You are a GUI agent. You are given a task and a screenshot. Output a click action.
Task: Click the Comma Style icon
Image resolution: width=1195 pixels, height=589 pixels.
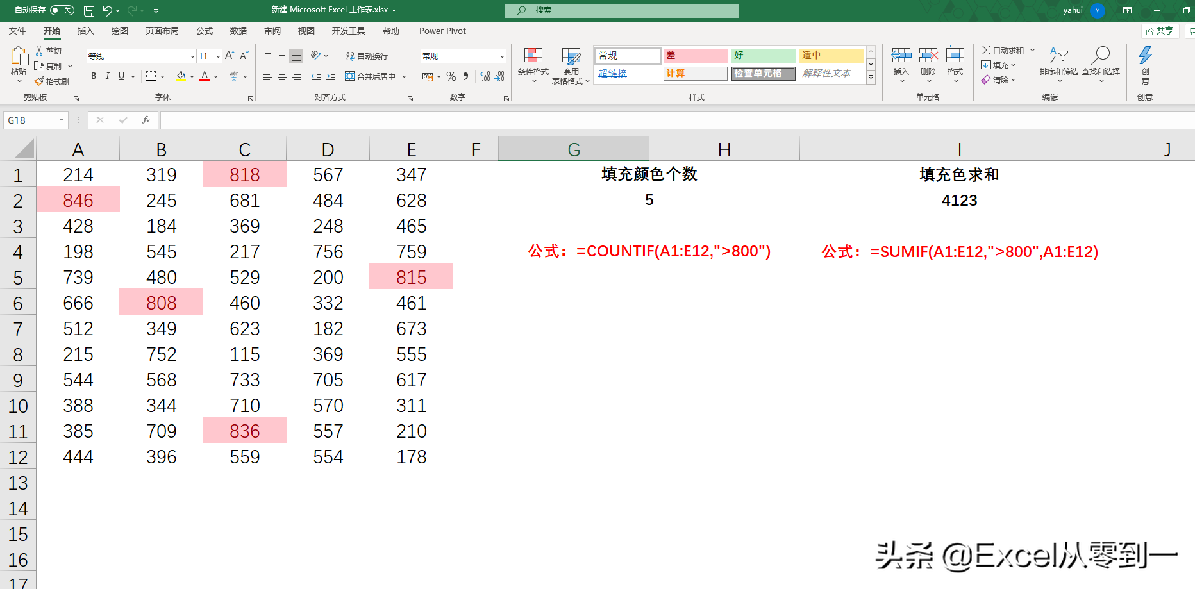tap(466, 76)
